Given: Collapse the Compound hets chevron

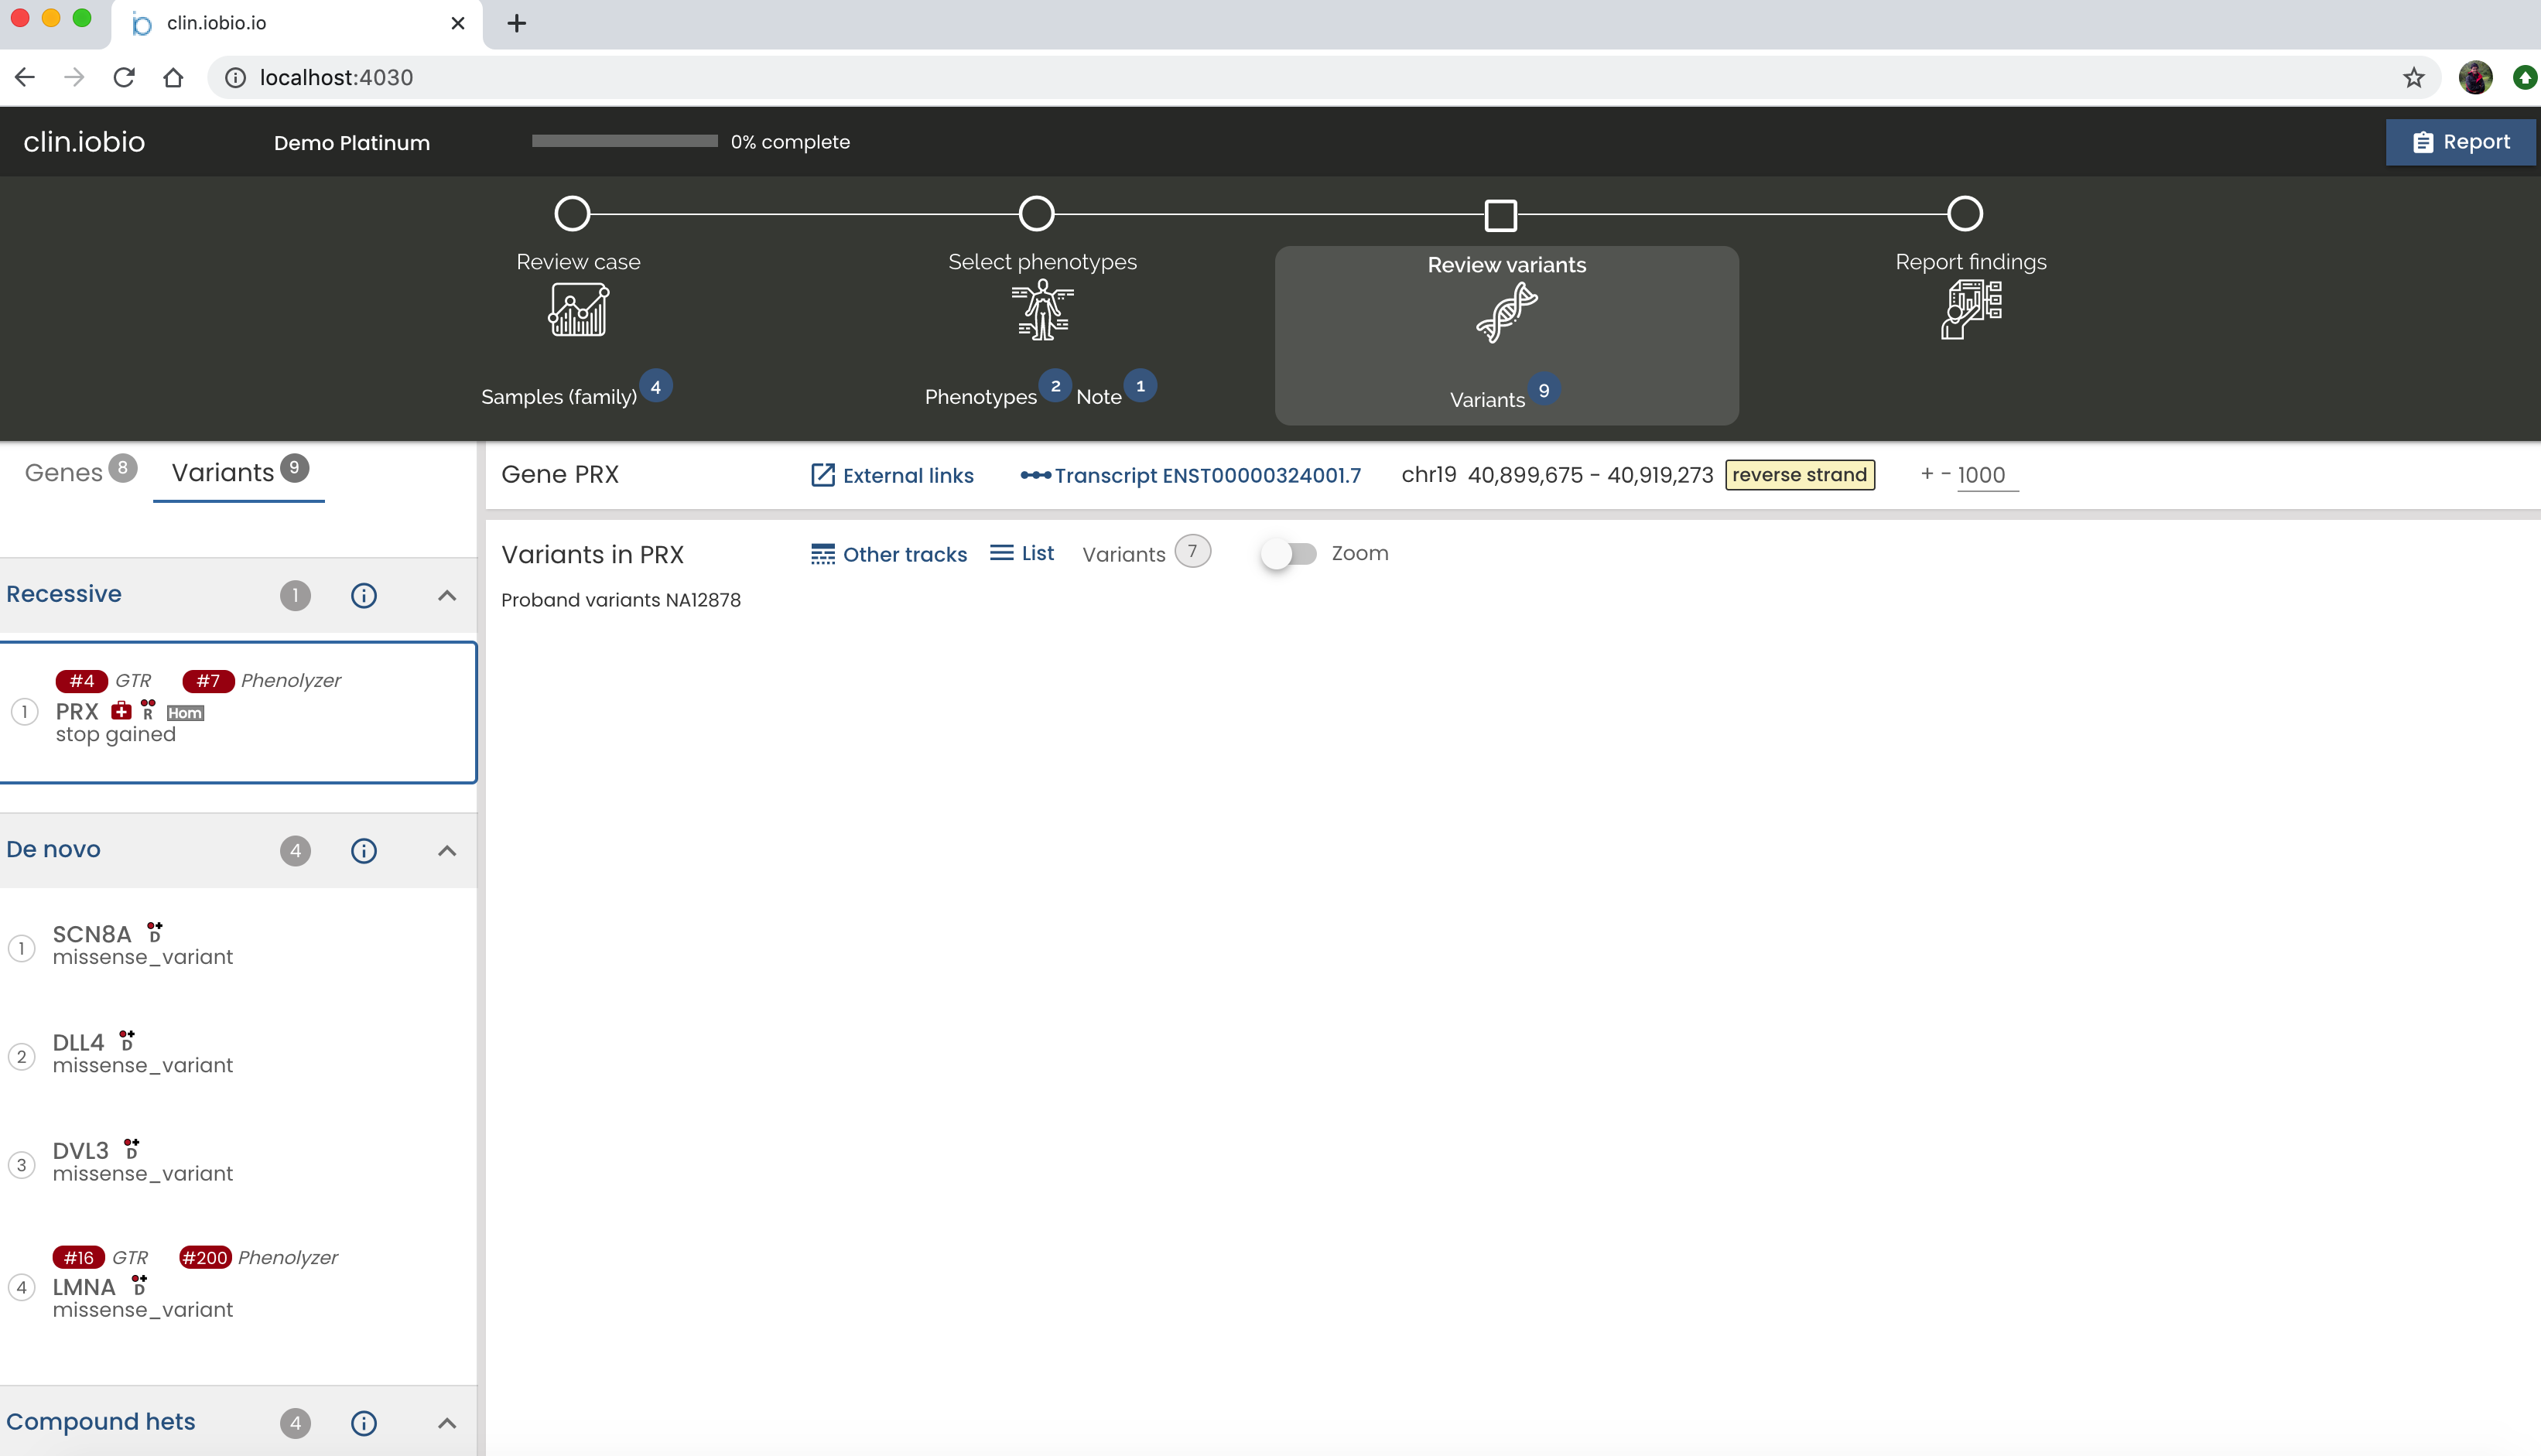Looking at the screenshot, I should coord(447,1423).
